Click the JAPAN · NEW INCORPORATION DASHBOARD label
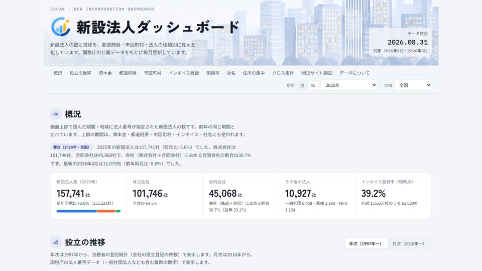482x271 pixels. coord(102,9)
